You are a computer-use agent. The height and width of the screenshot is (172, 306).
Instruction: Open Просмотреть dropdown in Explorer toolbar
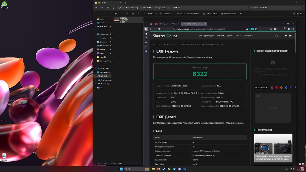coord(166,14)
